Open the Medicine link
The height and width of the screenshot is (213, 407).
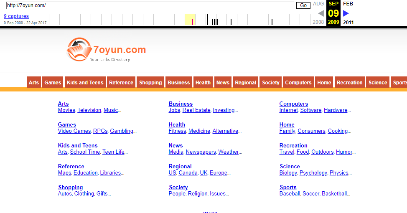199,131
